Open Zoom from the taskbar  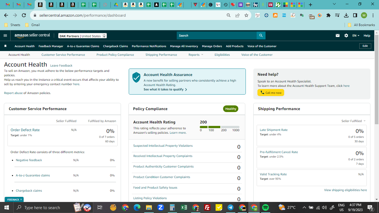pyautogui.click(x=160, y=207)
